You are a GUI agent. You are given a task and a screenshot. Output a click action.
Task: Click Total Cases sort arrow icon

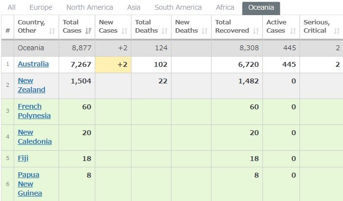pos(88,31)
